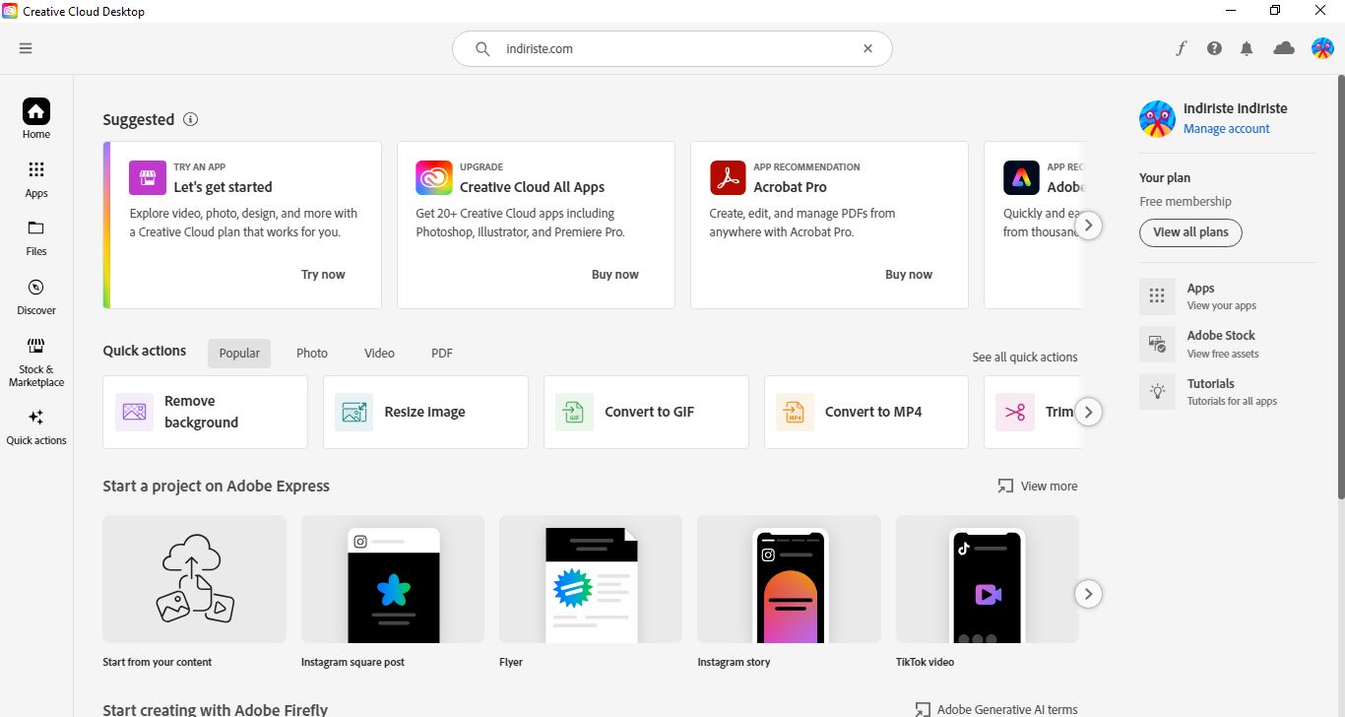Show more Adobe Express templates chevron
Screen dimensions: 1345x717
coord(1088,594)
